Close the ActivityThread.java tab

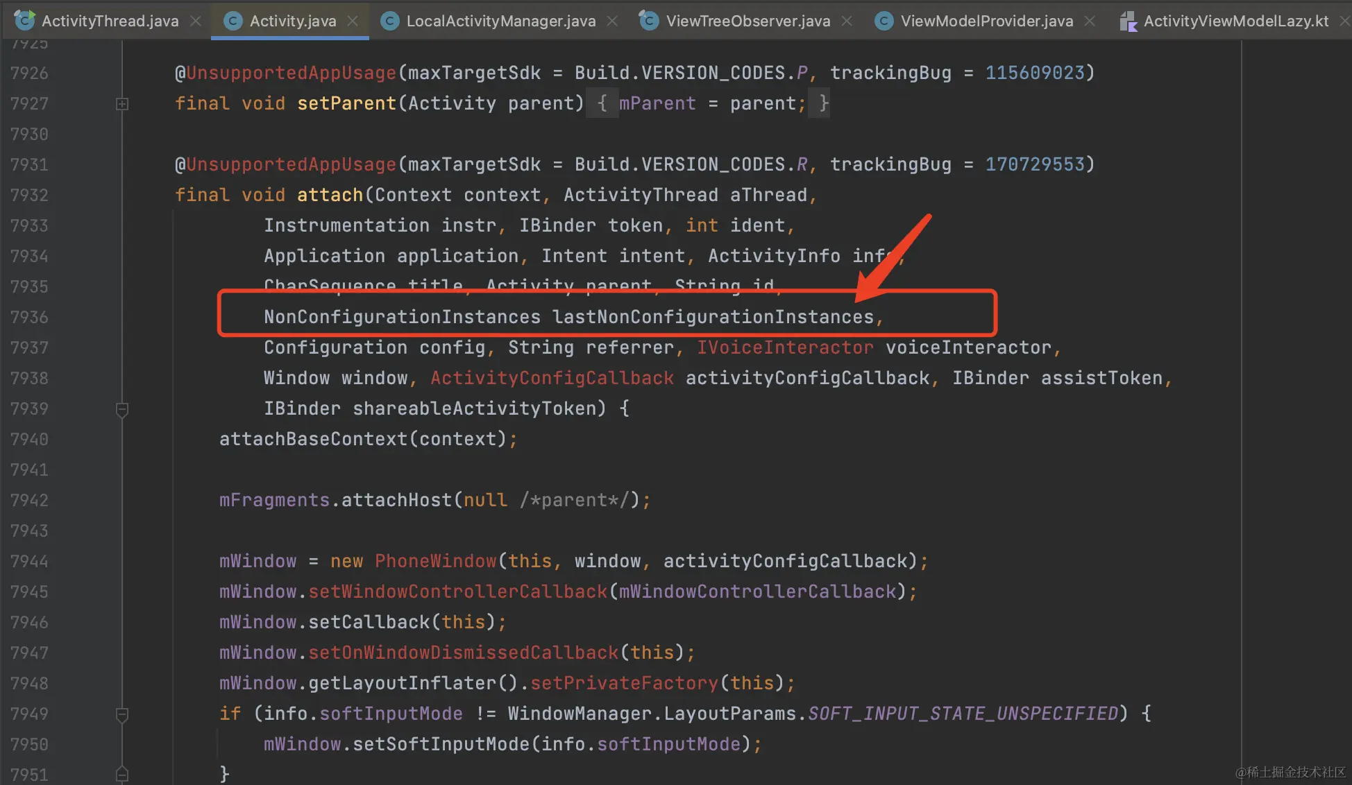(x=196, y=21)
